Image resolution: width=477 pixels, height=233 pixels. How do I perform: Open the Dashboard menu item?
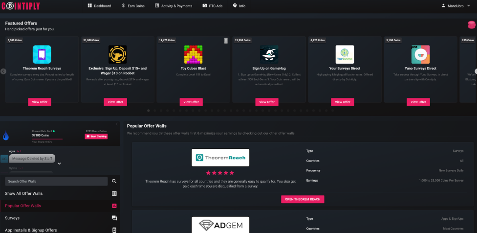(x=99, y=6)
